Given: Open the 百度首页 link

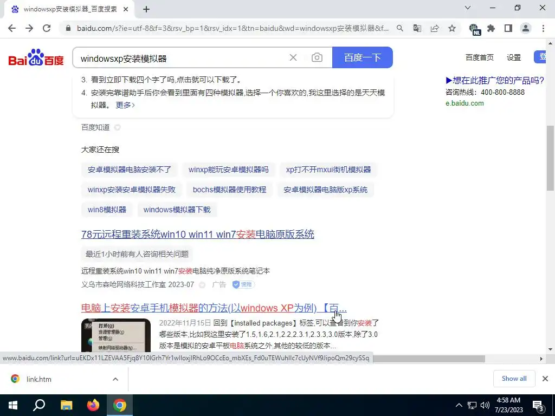Looking at the screenshot, I should coord(479,57).
